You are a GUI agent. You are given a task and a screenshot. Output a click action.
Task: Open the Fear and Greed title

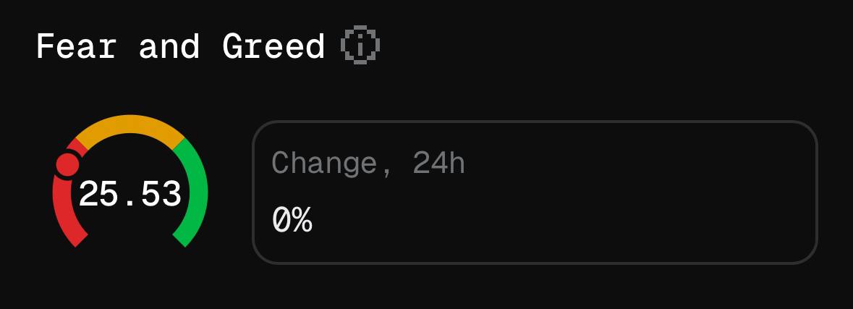(180, 47)
